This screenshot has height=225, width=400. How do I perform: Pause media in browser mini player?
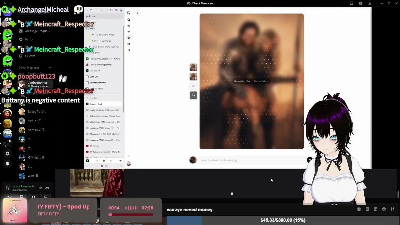coord(104,161)
